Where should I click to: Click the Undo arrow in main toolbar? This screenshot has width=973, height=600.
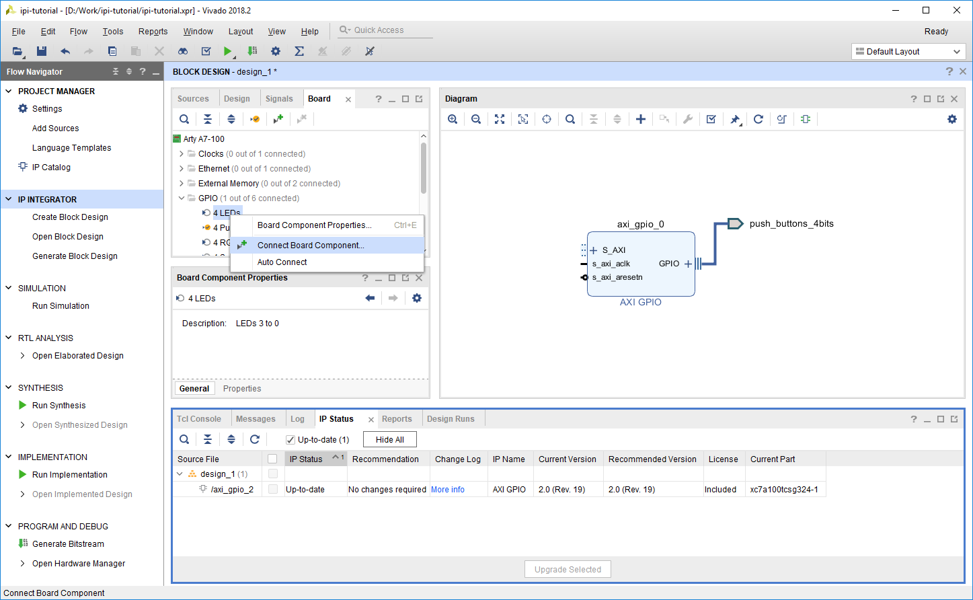click(65, 51)
